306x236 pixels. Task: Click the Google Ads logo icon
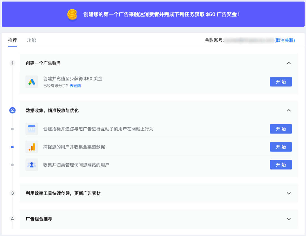pos(32,82)
